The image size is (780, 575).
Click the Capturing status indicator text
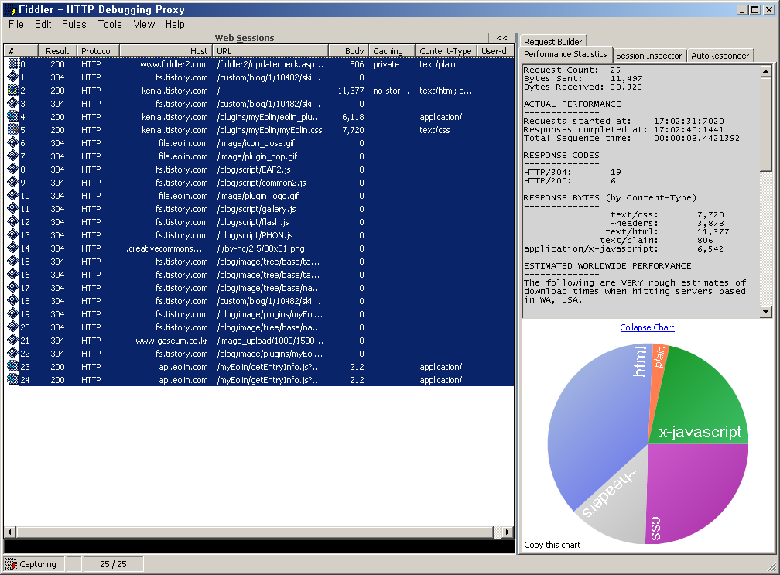[x=38, y=564]
